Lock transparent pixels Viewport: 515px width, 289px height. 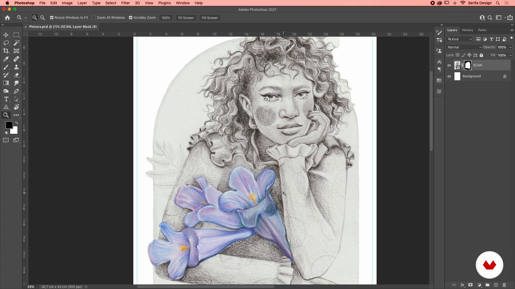coord(458,55)
